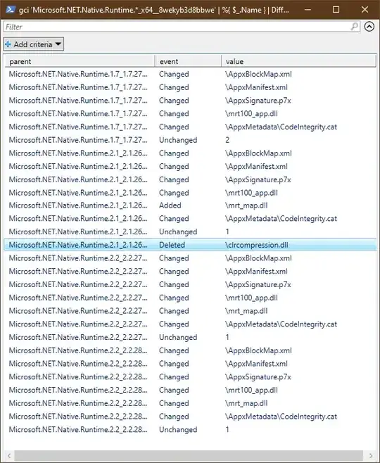Select the 1.7 row with \AppxSignature.p7x
This screenshot has width=380, height=463.
[190, 101]
